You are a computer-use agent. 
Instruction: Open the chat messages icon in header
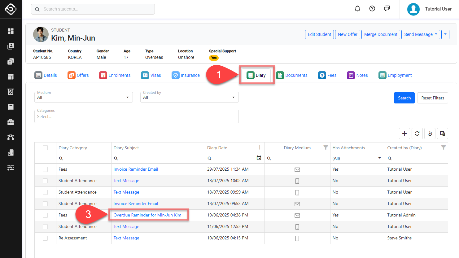[387, 9]
